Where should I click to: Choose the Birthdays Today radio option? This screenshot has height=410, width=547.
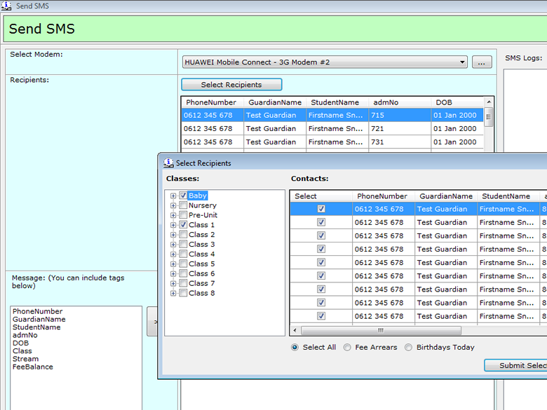(x=408, y=348)
